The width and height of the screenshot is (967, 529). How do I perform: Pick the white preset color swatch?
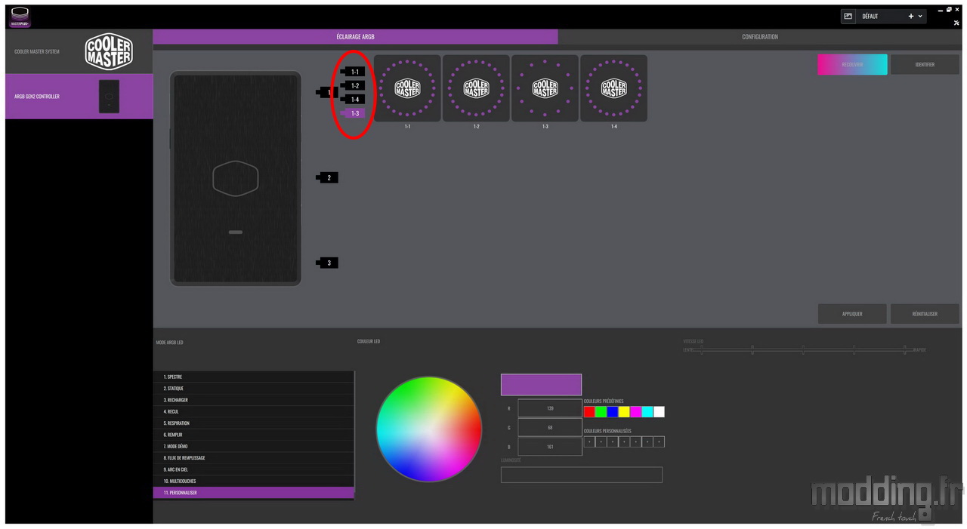[x=659, y=412]
